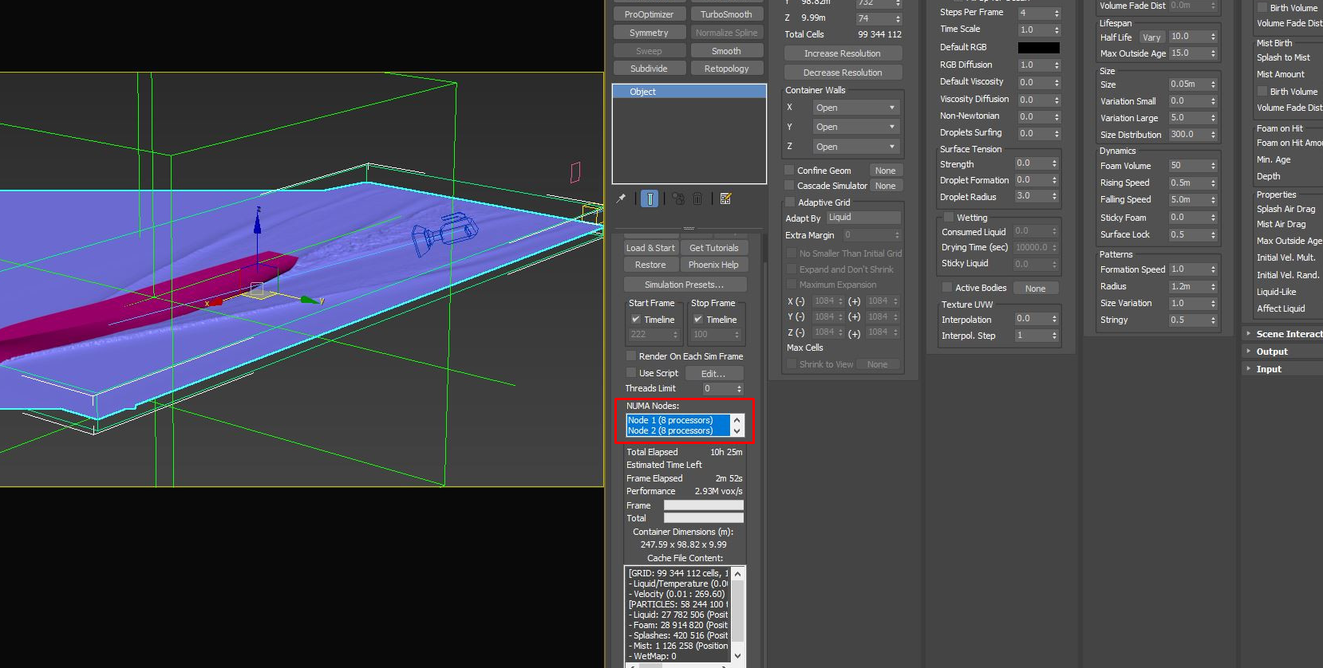1323x668 pixels.
Task: Click Increase Resolution button
Action: pos(843,53)
